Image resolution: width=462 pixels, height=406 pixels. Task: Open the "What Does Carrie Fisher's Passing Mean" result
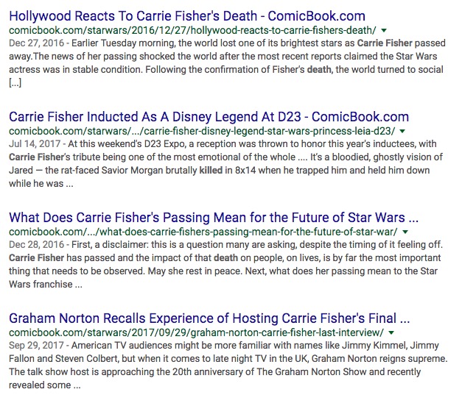point(214,218)
